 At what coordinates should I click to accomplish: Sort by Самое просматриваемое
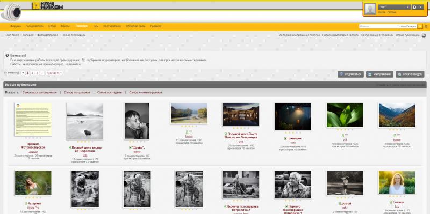coord(39,92)
